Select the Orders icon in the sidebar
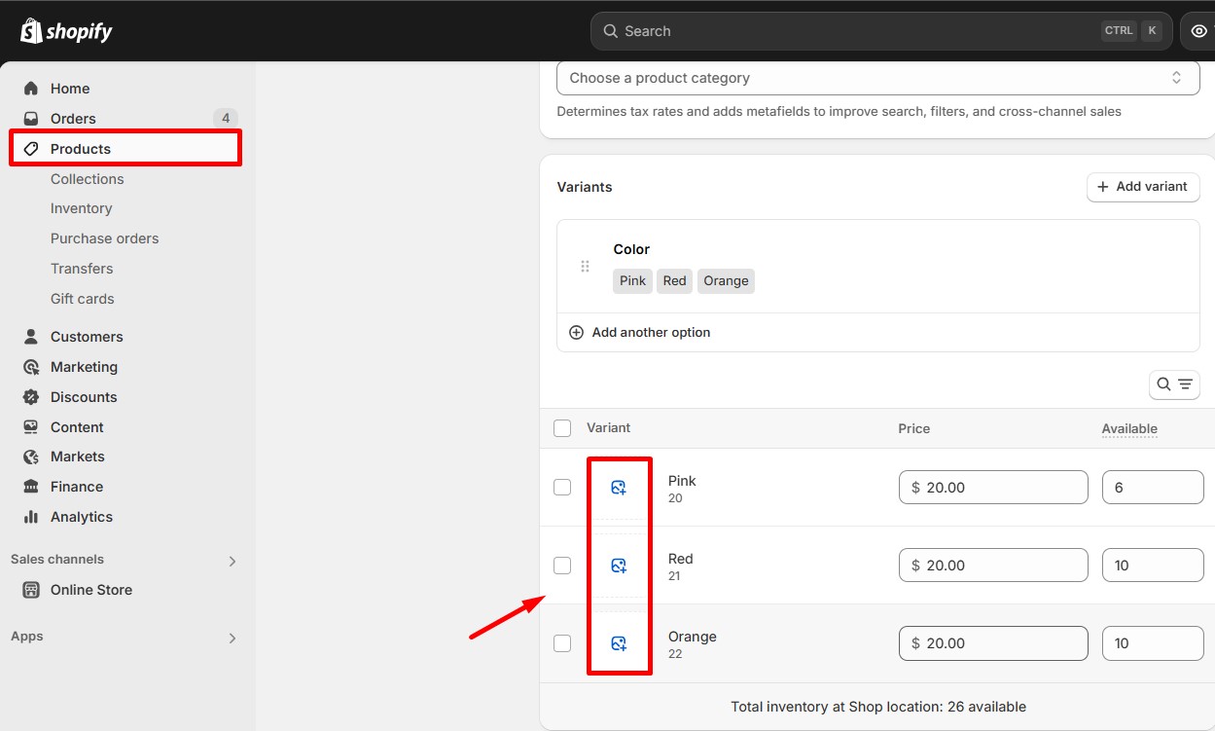Image resolution: width=1215 pixels, height=731 pixels. [31, 118]
